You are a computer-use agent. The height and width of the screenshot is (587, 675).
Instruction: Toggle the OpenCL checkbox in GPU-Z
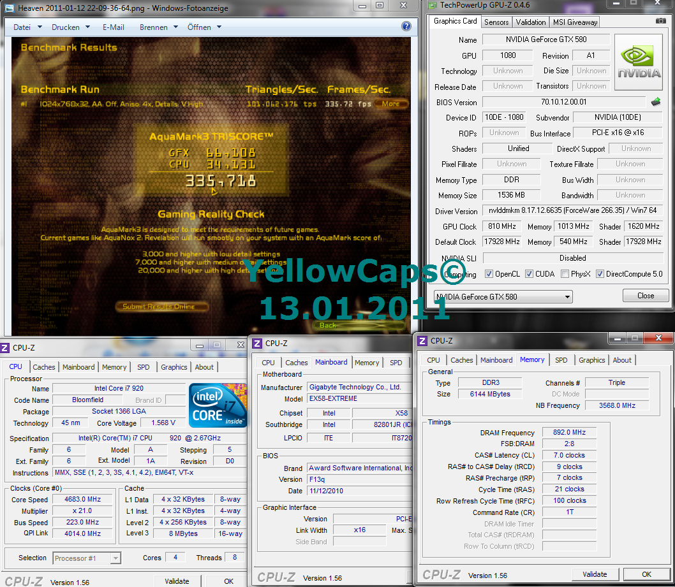489,274
